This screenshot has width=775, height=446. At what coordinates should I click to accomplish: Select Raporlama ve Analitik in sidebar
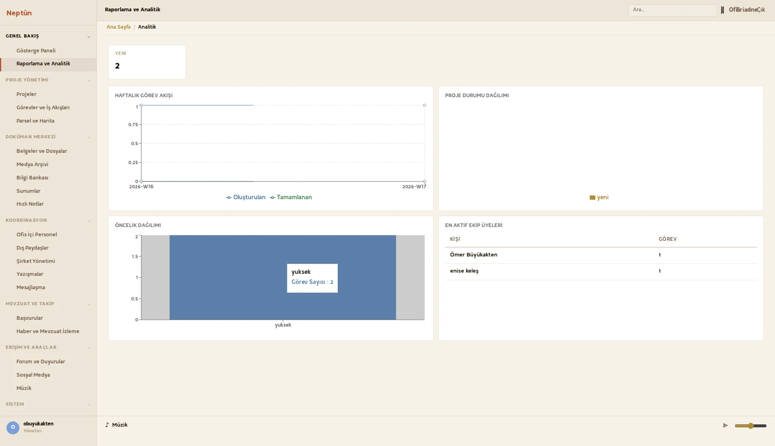(x=48, y=64)
